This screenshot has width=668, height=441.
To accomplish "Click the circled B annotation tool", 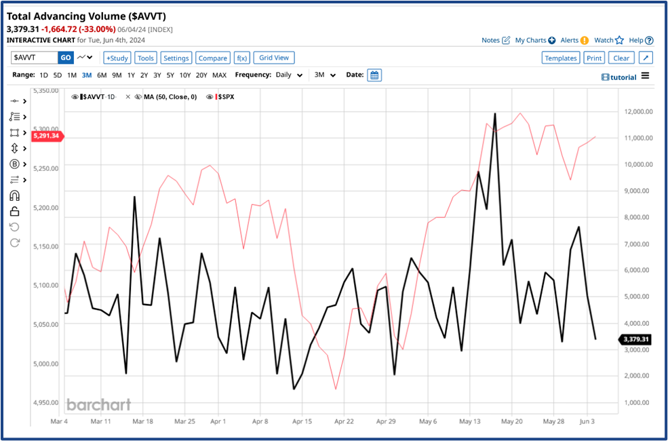I will [x=15, y=164].
